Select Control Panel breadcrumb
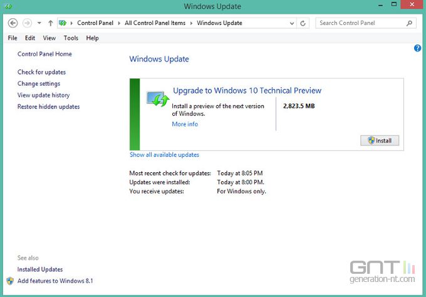 point(95,23)
